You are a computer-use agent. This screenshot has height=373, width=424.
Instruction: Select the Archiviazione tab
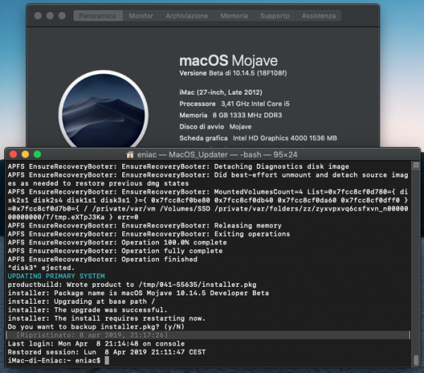187,16
